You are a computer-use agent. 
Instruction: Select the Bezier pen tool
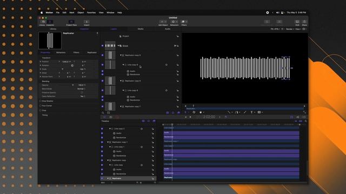coord(237,112)
